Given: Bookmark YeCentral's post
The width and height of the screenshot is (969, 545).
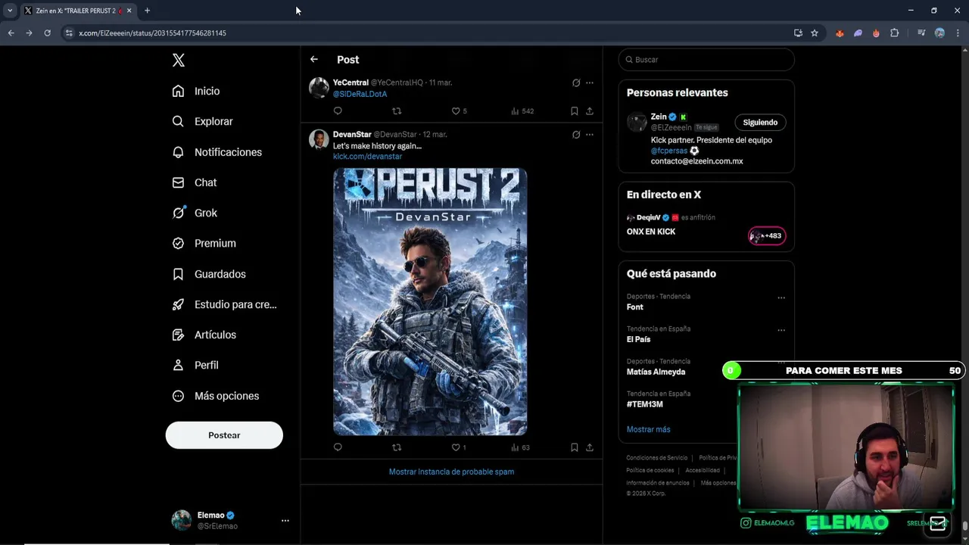Looking at the screenshot, I should (575, 111).
